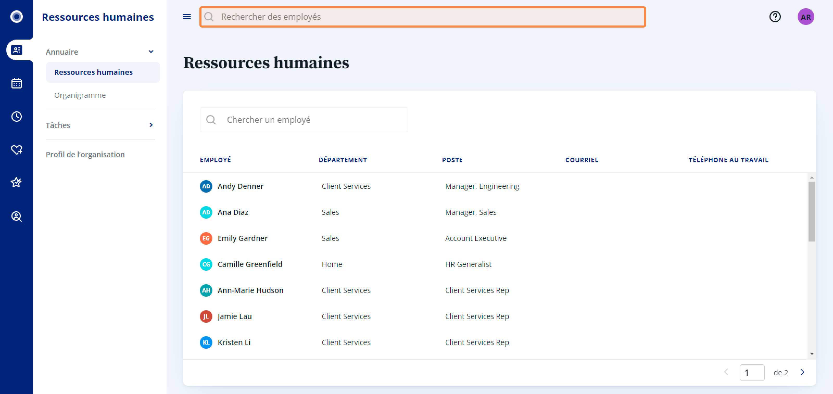Open the directory ID-card sidebar icon
This screenshot has width=833, height=394.
16,50
